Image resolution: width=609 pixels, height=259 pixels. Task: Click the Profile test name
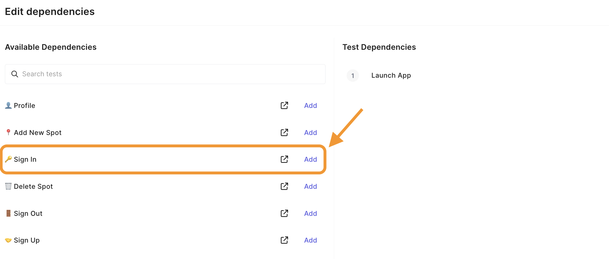(25, 106)
